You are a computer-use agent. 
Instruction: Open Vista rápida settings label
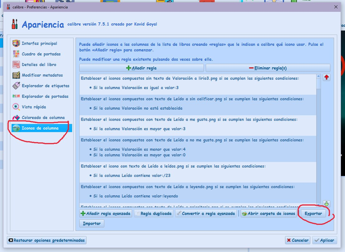pyautogui.click(x=34, y=107)
